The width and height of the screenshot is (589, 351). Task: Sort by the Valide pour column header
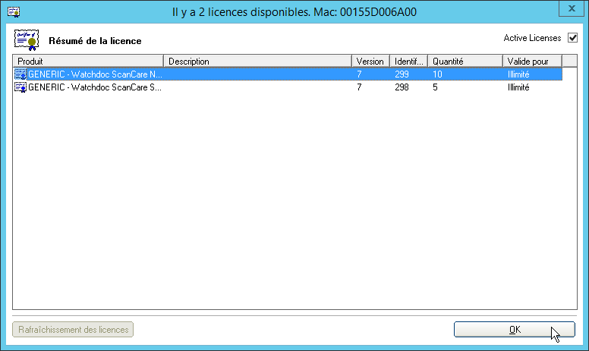[x=533, y=61]
